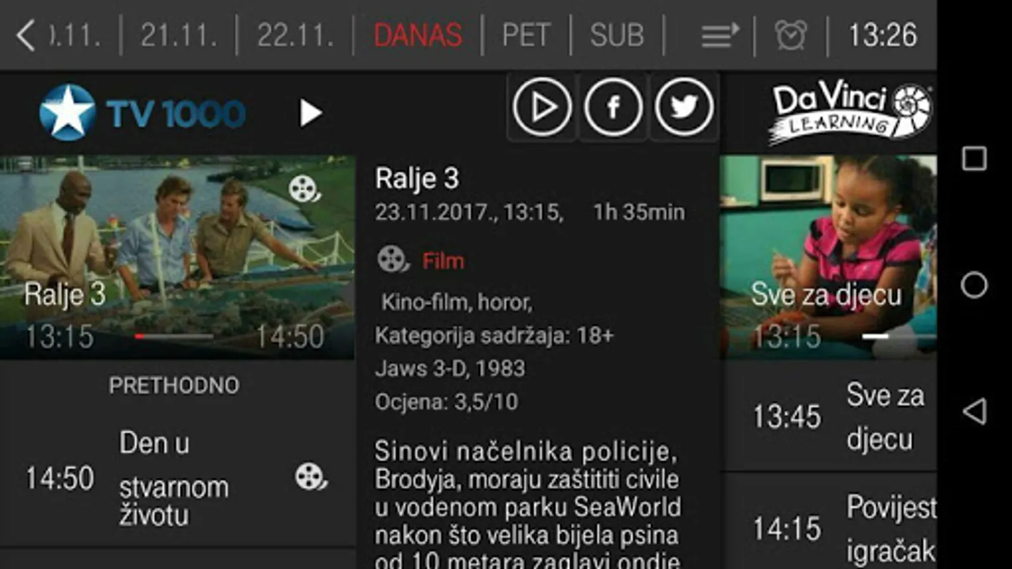Open the list sort icon in top bar
The width and height of the screenshot is (1012, 569).
(x=720, y=35)
